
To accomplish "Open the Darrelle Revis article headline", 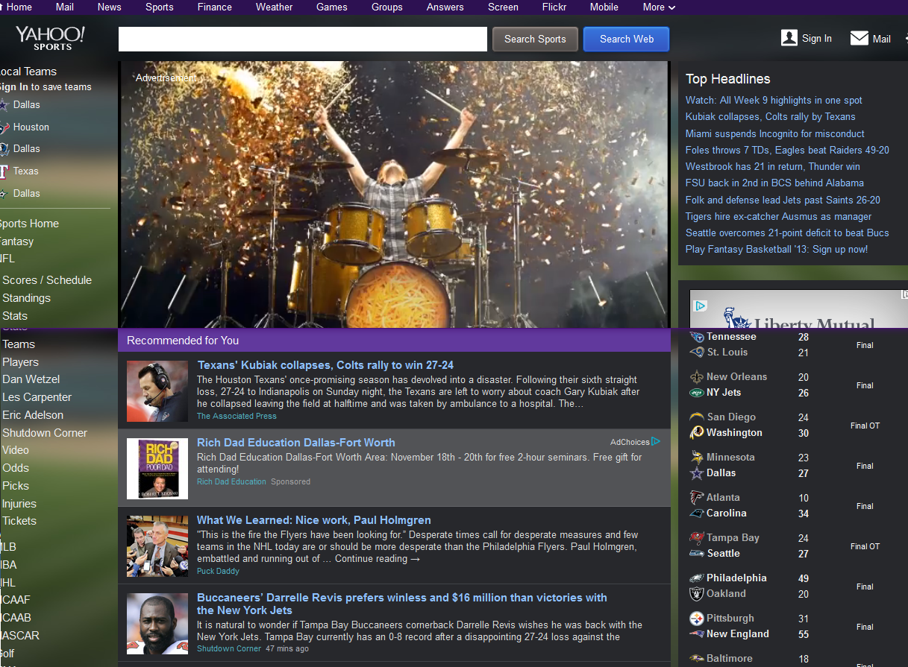I will [x=402, y=604].
